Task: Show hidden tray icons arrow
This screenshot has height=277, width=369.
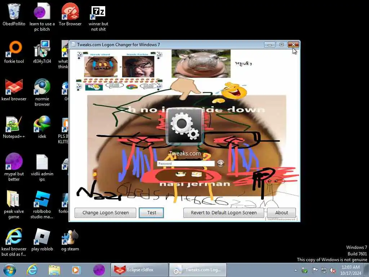Action: (295, 270)
